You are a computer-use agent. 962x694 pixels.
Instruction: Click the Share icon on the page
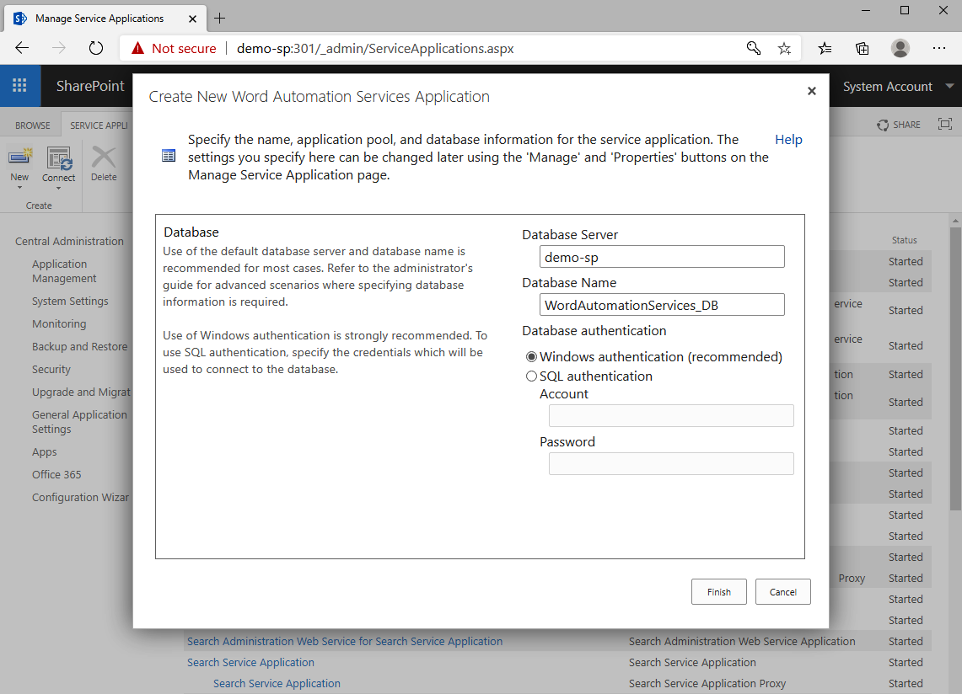pyautogui.click(x=883, y=125)
